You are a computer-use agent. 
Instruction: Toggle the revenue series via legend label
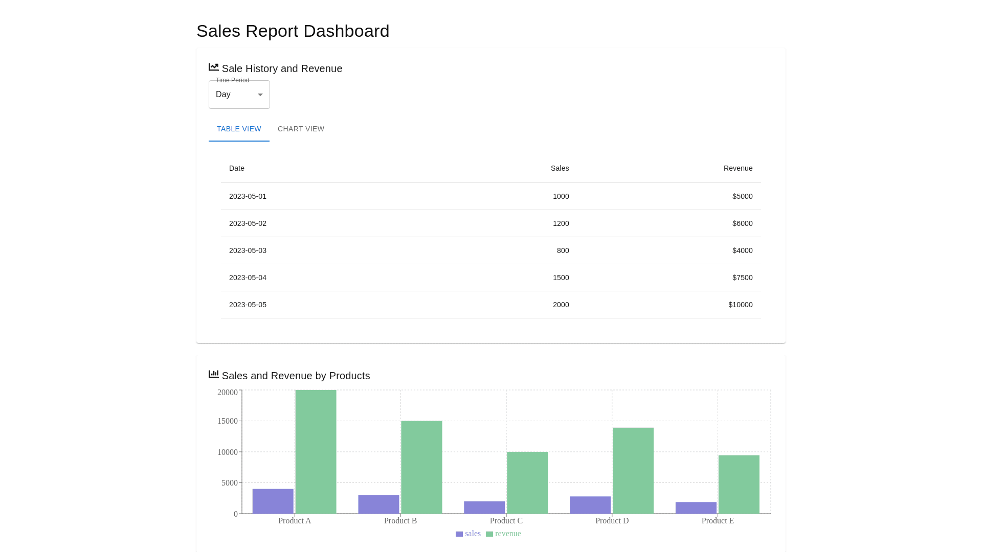[508, 534]
